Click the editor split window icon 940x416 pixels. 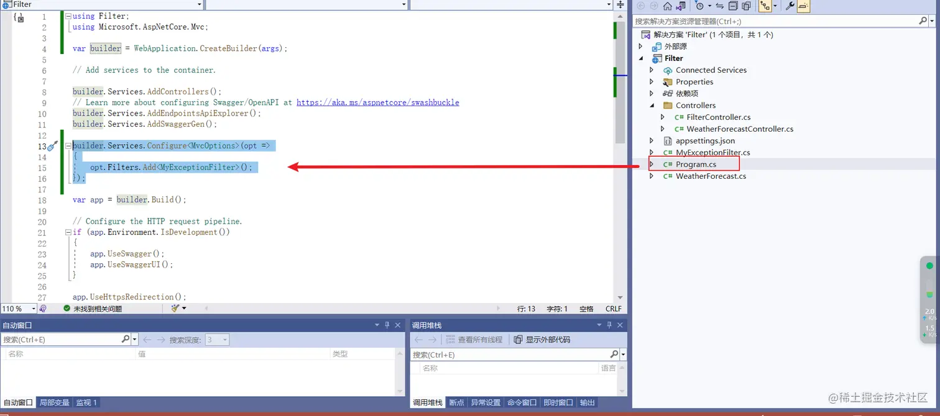(x=620, y=4)
